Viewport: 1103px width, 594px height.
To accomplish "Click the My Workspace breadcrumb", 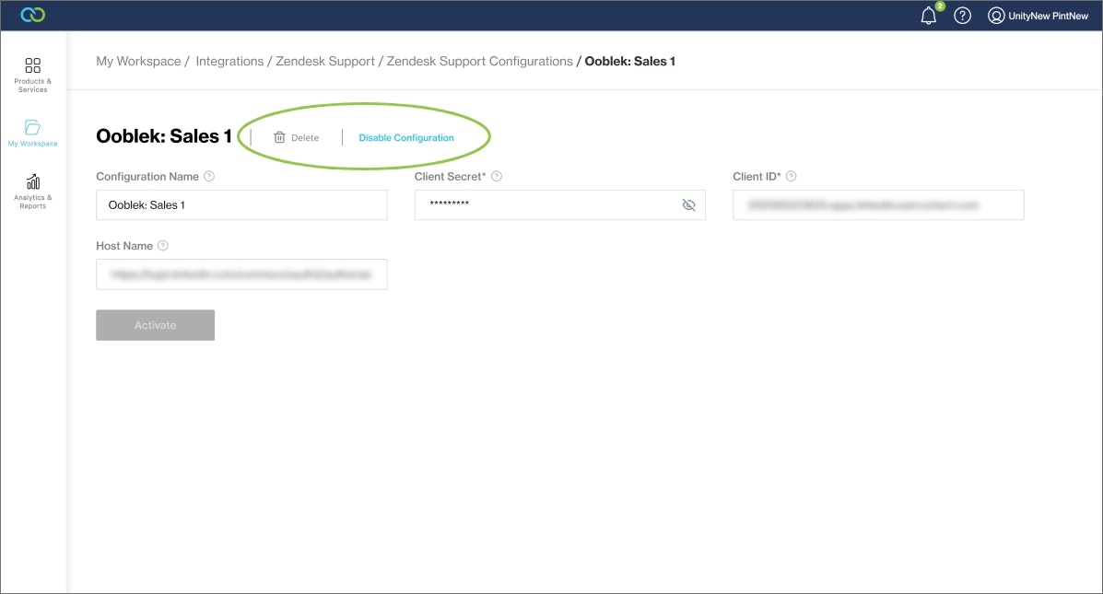I will tap(138, 61).
